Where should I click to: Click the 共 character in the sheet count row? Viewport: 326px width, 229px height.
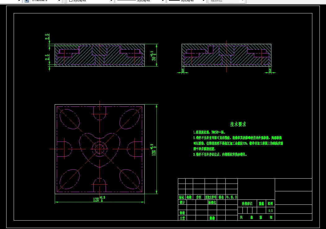pyautogui.click(x=241, y=217)
